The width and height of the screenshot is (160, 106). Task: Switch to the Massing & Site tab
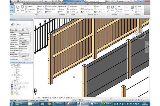tap(63, 4)
